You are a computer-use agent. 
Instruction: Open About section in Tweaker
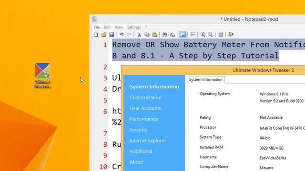[x=136, y=162]
